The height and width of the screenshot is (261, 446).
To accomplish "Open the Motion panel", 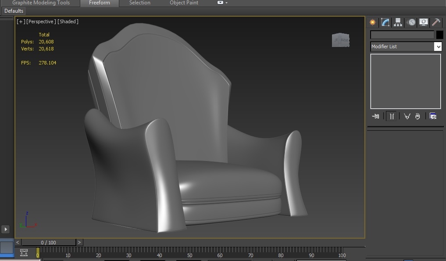I will point(411,22).
